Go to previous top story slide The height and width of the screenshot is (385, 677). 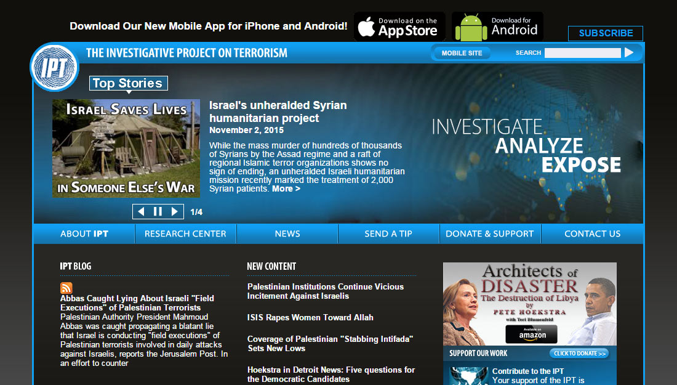coord(141,212)
